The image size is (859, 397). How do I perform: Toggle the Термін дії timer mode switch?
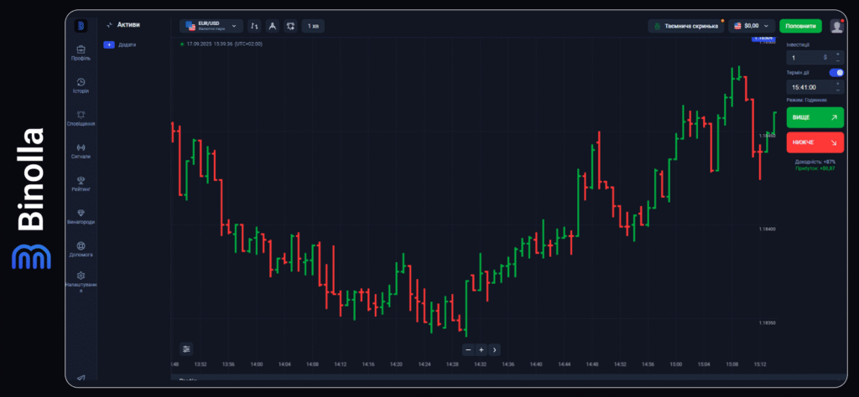[x=836, y=73]
